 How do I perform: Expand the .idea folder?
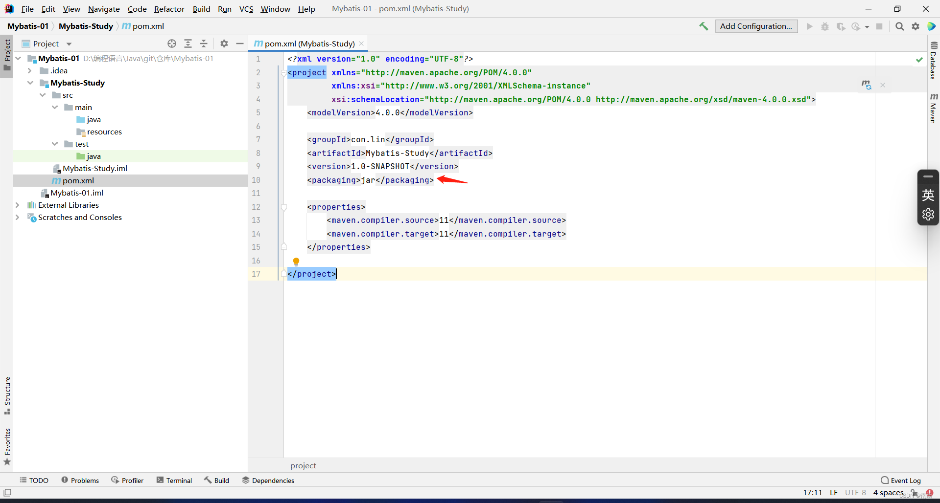30,70
